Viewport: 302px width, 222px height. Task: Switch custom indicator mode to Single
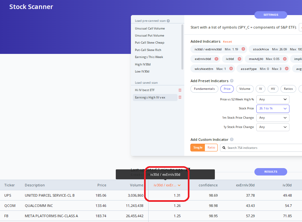point(198,148)
